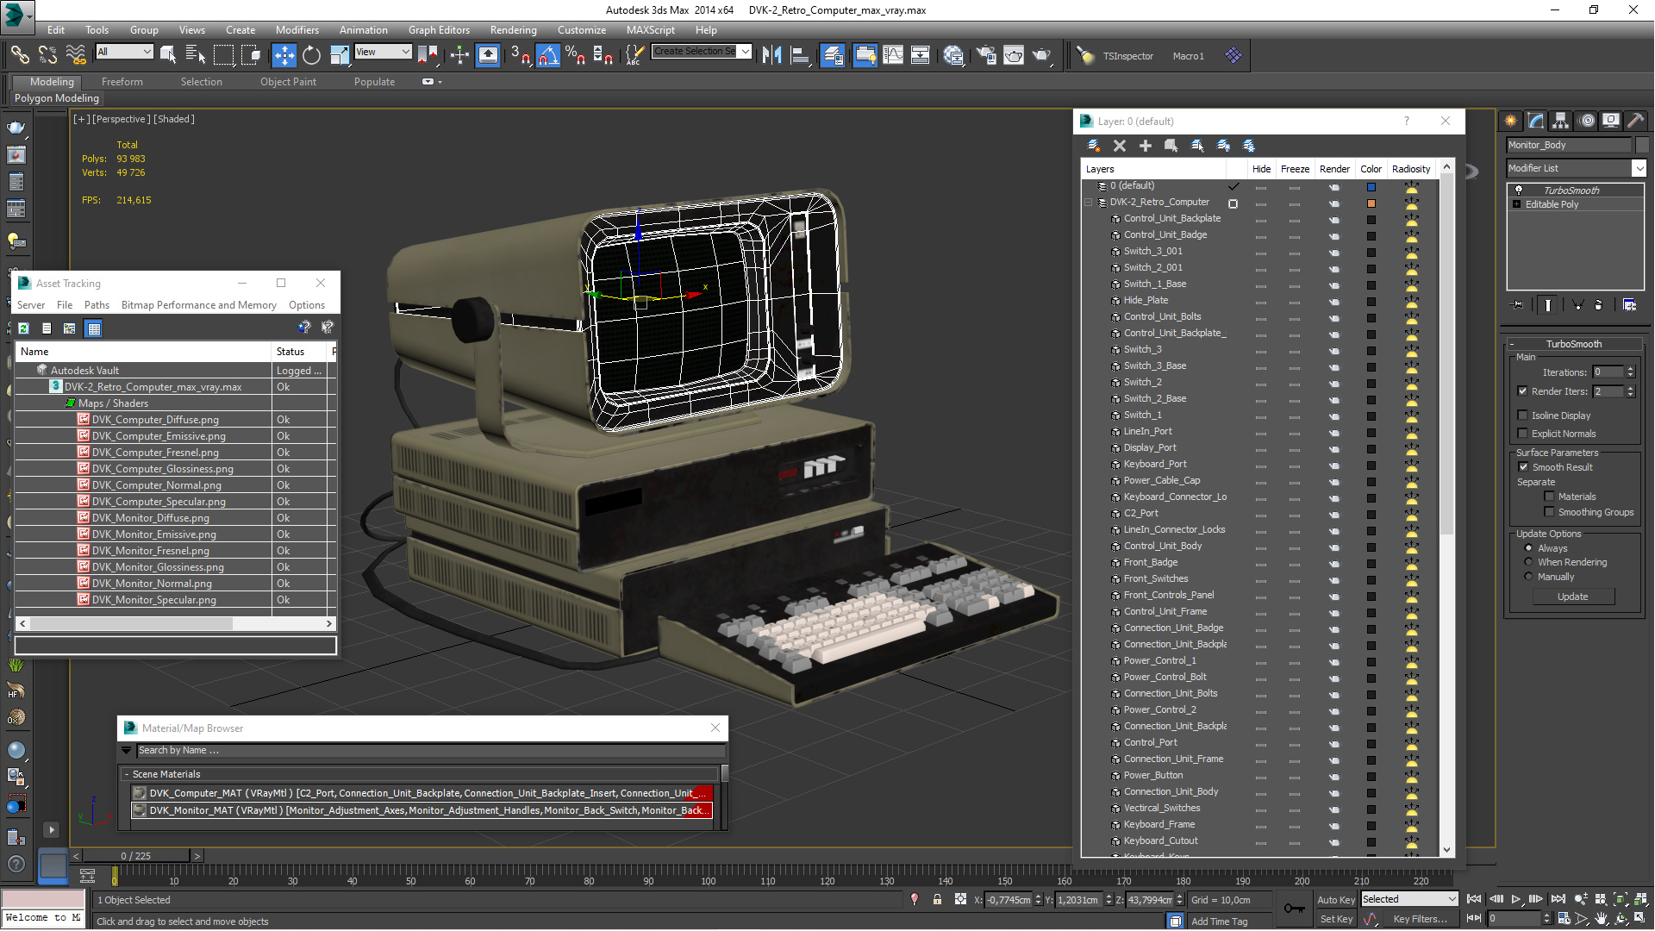Activate the Select and Rotate tool
This screenshot has width=1655, height=931.
point(311,55)
